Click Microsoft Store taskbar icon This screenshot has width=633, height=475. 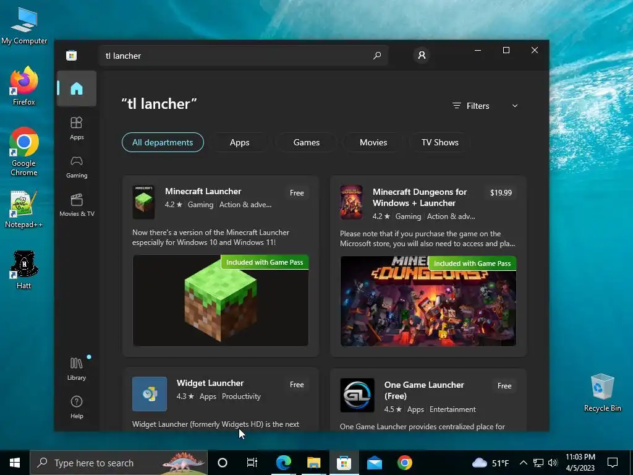344,463
